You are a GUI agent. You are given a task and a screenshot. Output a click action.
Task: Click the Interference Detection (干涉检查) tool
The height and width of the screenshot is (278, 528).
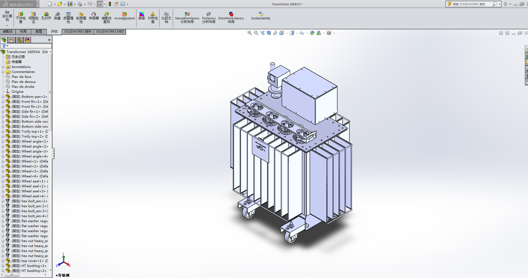click(x=21, y=17)
